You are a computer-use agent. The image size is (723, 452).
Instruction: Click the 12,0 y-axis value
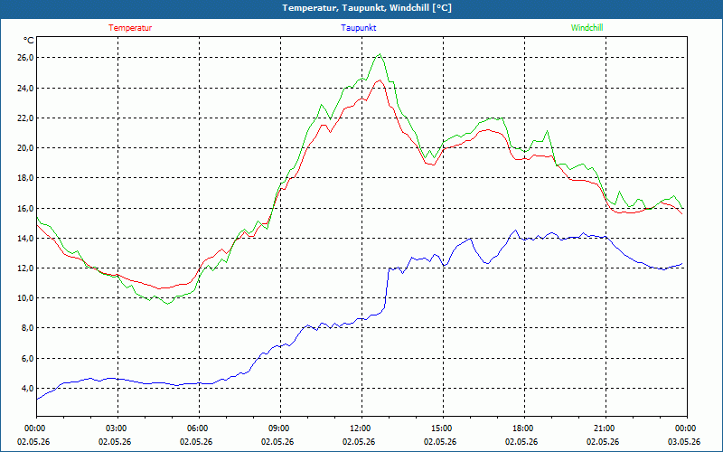pos(25,268)
